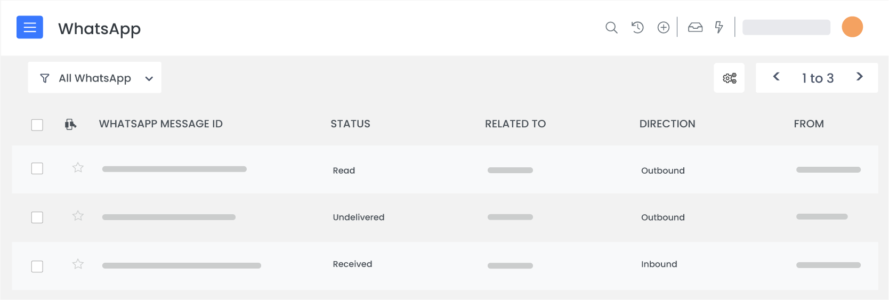Click the mass-action icon in table header

click(x=70, y=124)
